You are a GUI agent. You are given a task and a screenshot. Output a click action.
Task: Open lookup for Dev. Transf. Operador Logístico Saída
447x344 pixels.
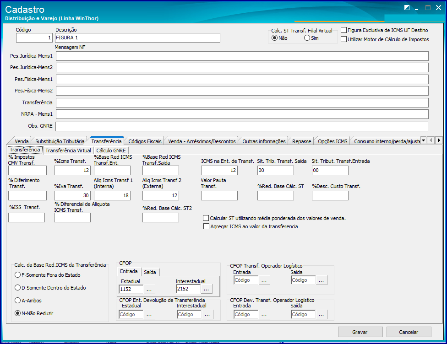[322, 314]
